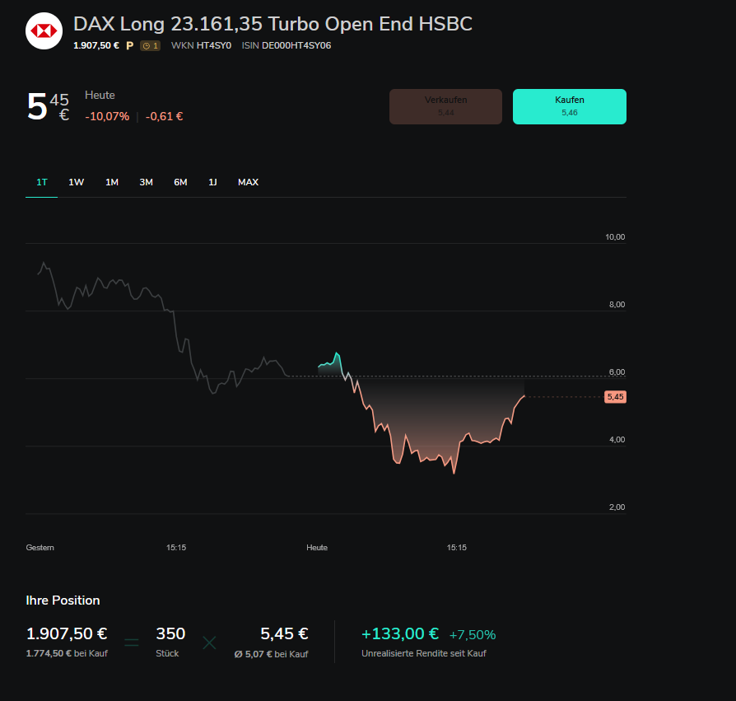Click the equals sign icon in position
This screenshot has height=701, width=736.
tap(132, 642)
